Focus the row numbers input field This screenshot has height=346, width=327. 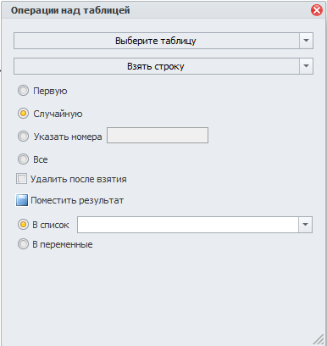click(158, 136)
